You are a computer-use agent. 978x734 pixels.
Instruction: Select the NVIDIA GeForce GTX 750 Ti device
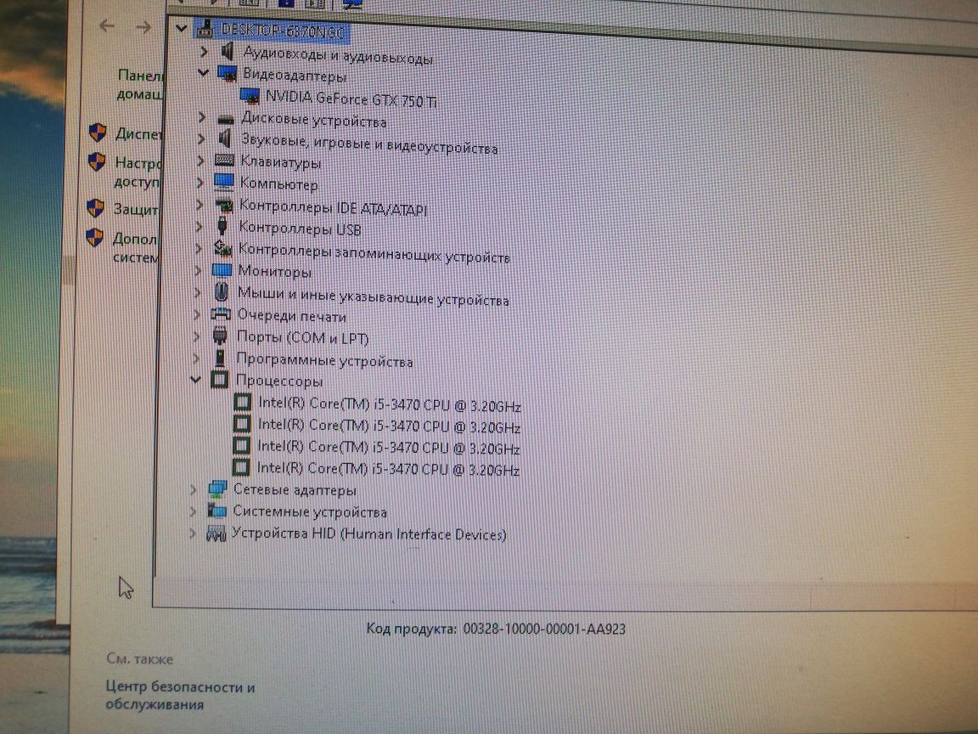pos(351,99)
